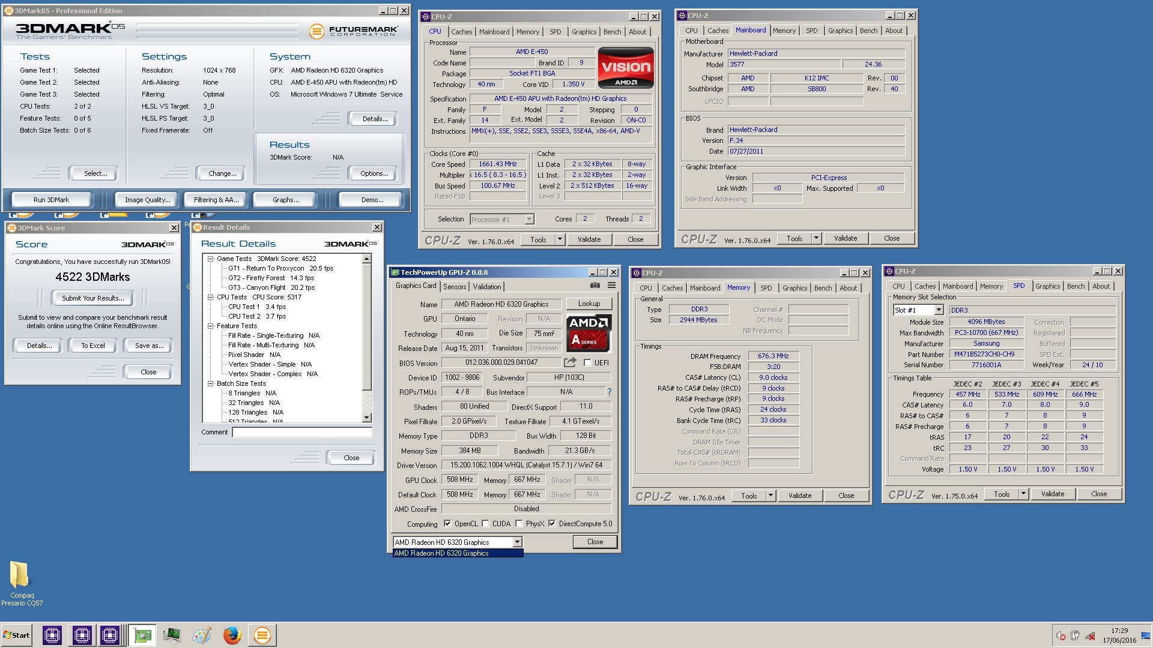Viewport: 1153px width, 648px height.
Task: Open Tools dropdown arrow in CPU-Z CPU window
Action: pyautogui.click(x=560, y=239)
